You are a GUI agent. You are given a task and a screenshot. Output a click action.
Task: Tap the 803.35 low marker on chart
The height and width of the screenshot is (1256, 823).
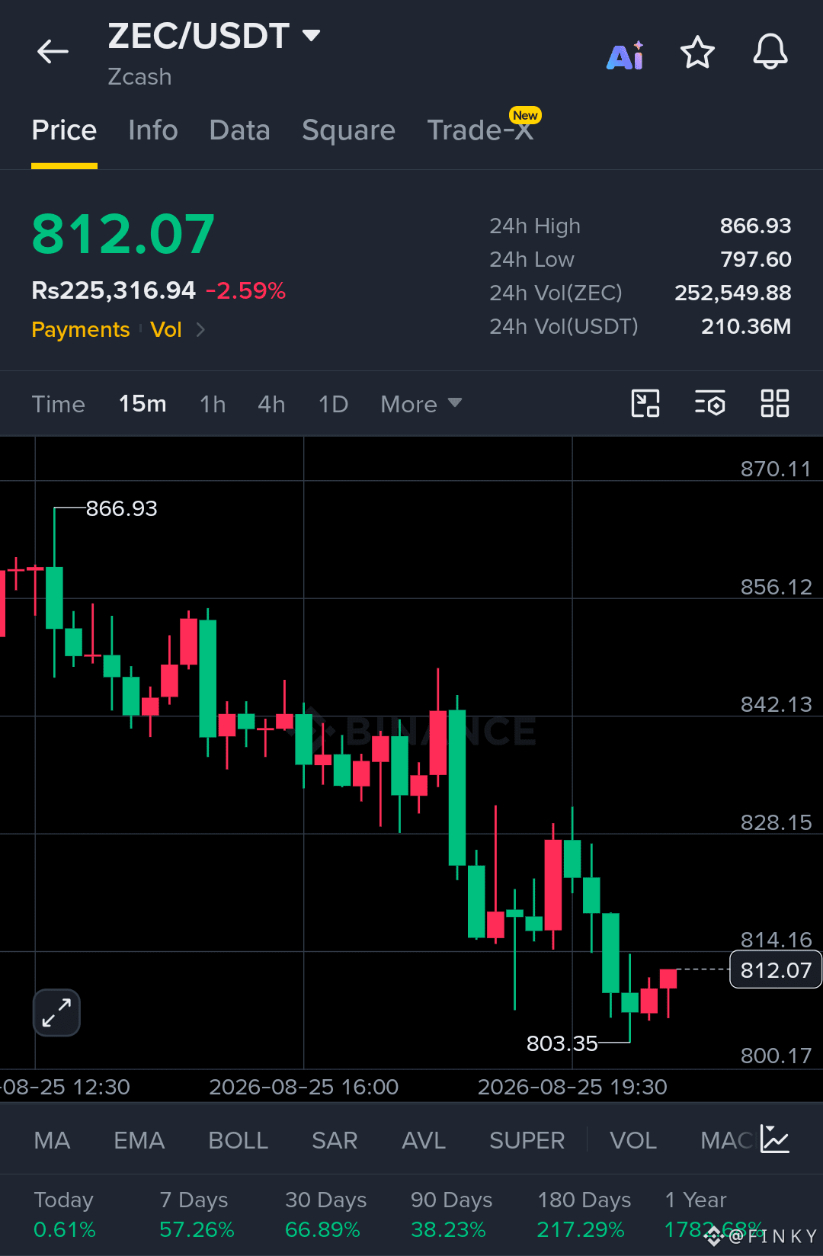click(x=562, y=1043)
